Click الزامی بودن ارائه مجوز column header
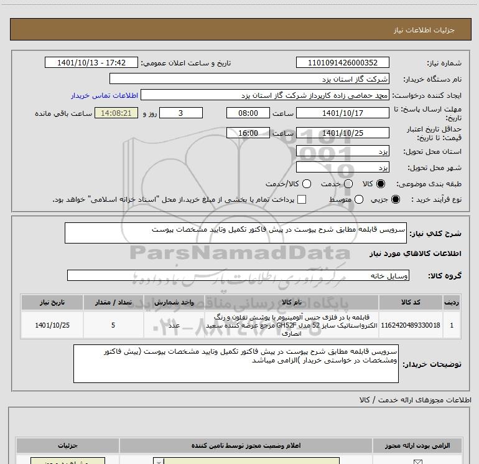 (x=417, y=446)
